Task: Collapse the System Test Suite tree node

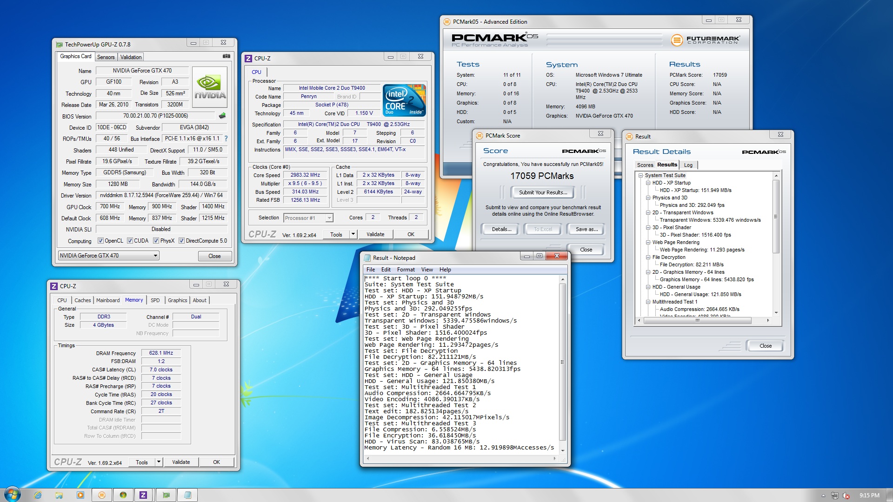Action: (x=641, y=176)
